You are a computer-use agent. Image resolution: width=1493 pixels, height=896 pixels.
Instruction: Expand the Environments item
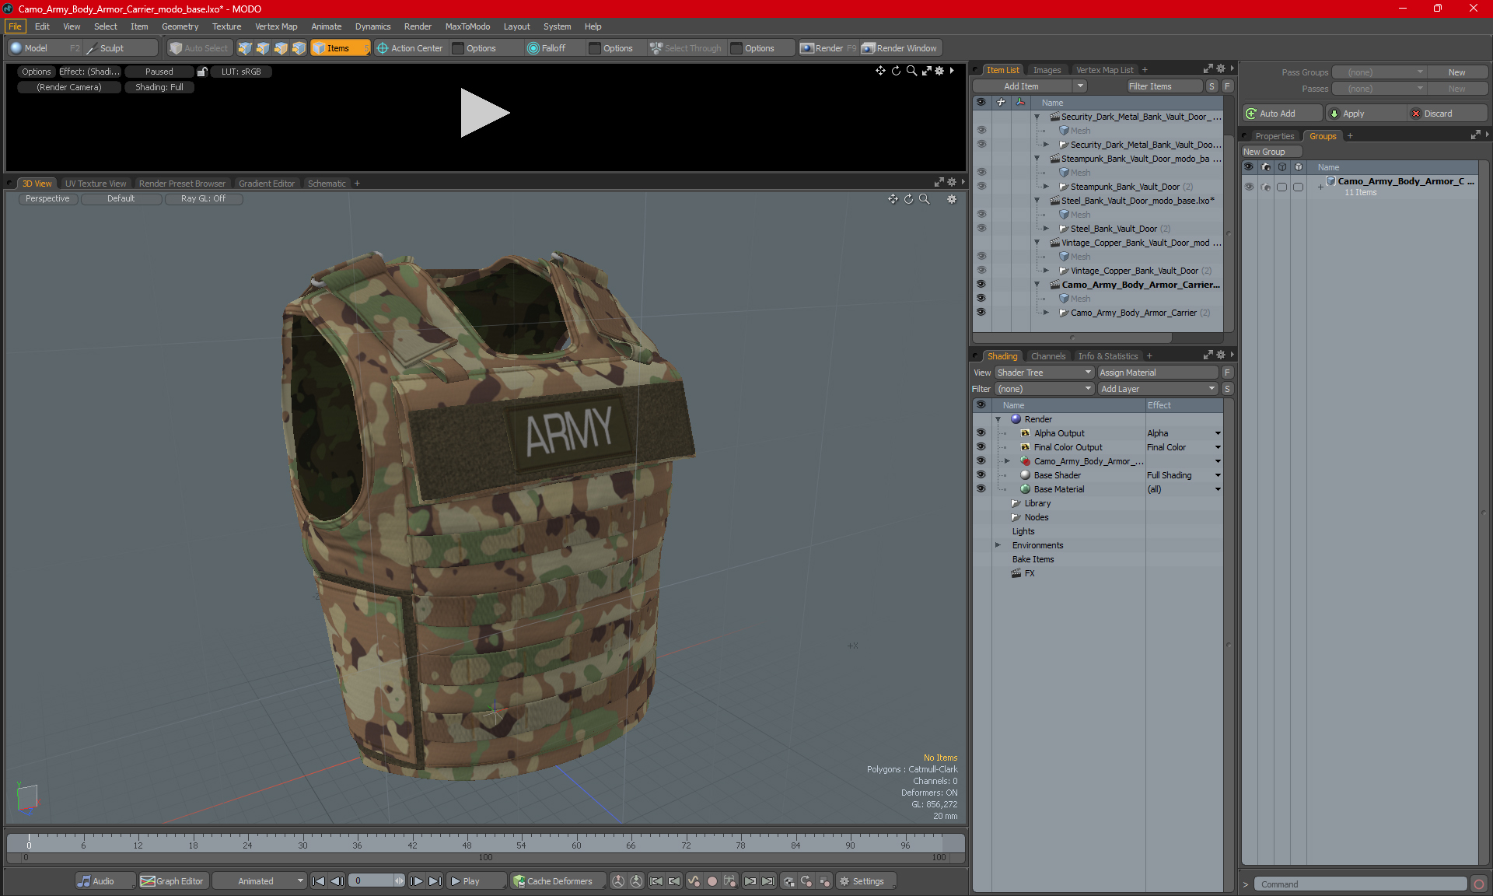tap(998, 545)
